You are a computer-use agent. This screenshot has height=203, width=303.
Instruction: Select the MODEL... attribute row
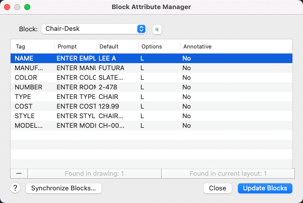151,126
